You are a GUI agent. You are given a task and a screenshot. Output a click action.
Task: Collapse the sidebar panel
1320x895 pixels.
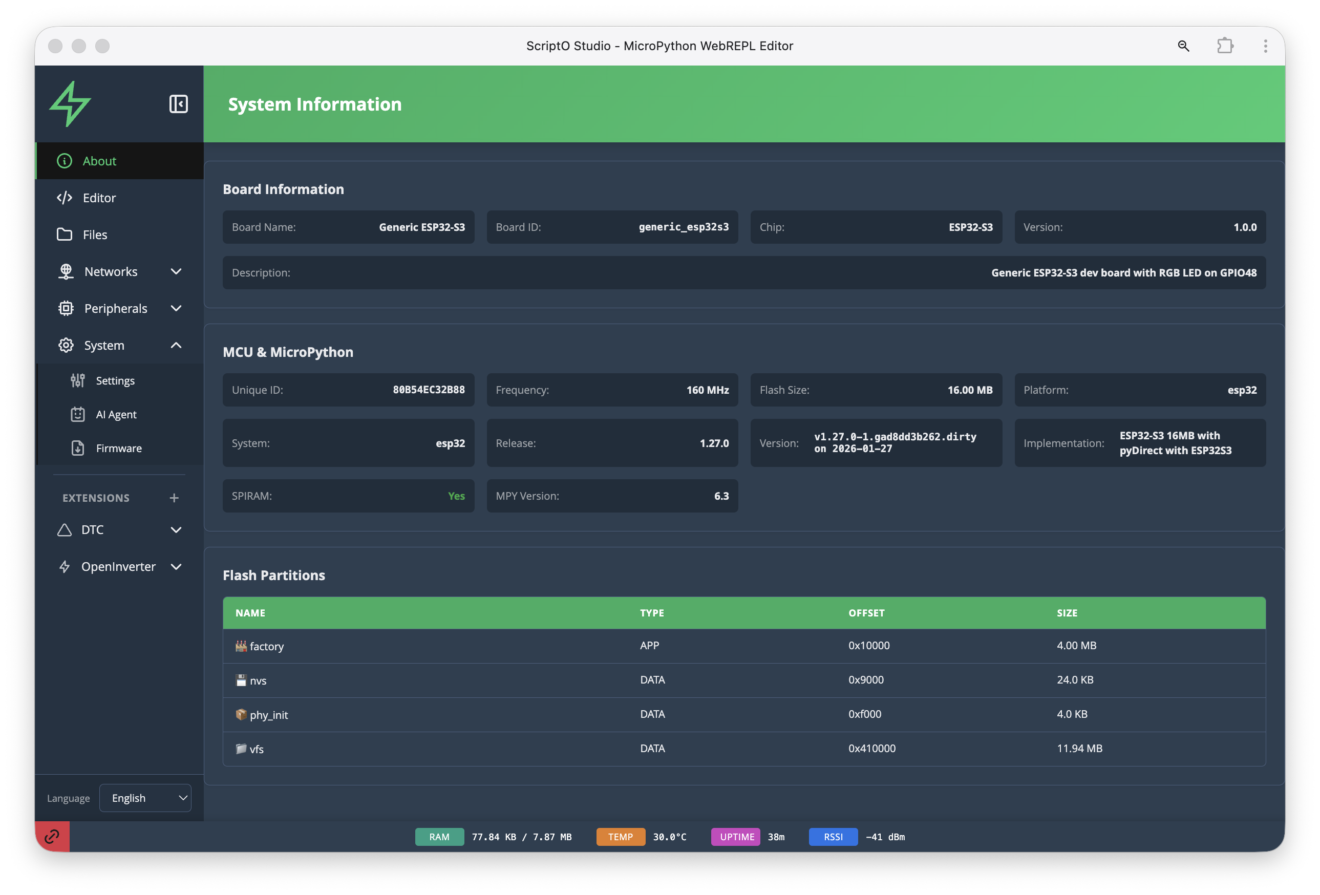(x=178, y=103)
